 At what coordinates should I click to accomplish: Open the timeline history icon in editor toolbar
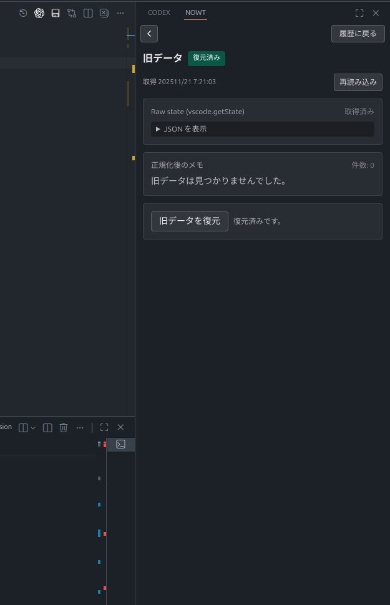(23, 13)
